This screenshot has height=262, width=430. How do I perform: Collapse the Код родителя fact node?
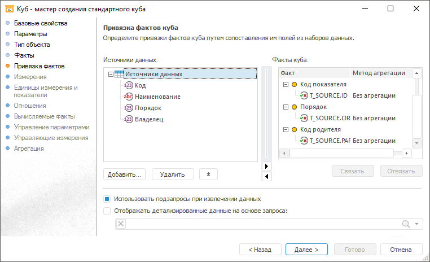(x=285, y=129)
